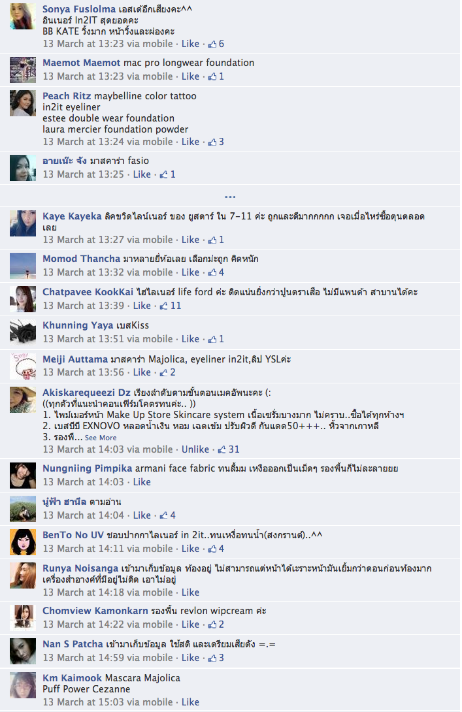Open thumbs-up count on Sonya Fuslolma's comment
Viewport: 462px width, 712px height.
216,44
